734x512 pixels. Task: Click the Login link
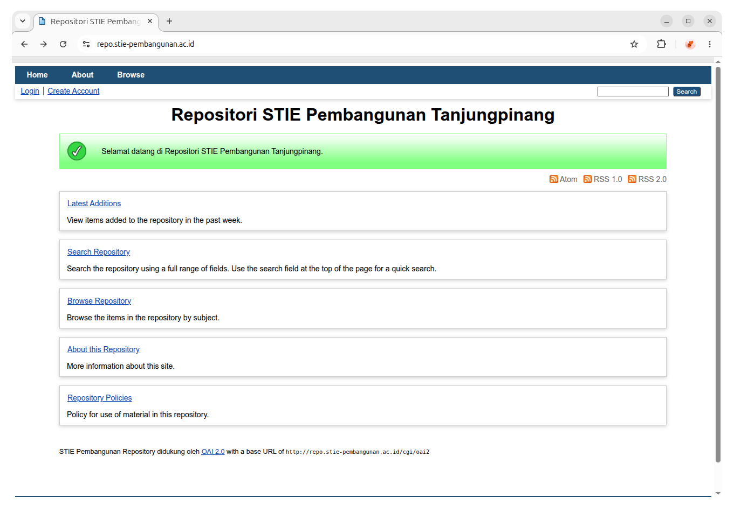point(30,91)
